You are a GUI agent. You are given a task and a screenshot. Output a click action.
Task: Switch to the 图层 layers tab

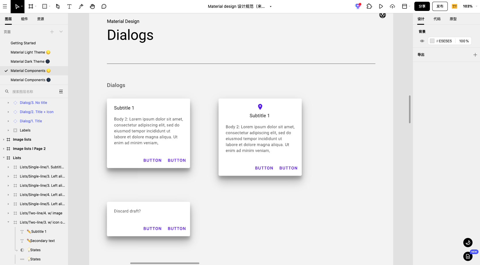(x=8, y=19)
